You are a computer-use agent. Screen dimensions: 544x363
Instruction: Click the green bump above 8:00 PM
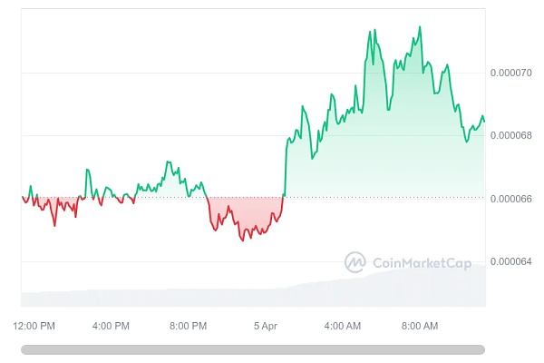point(170,181)
